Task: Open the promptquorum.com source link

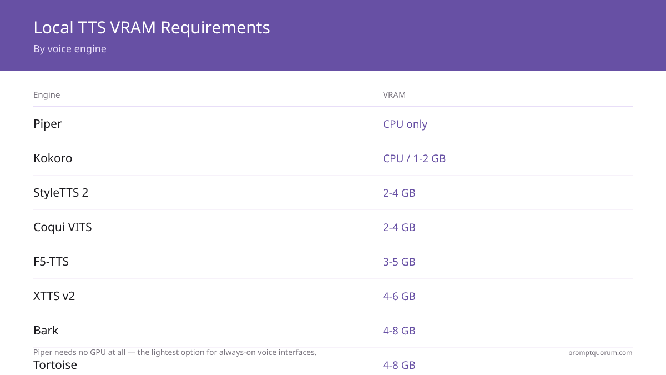Action: click(600, 352)
